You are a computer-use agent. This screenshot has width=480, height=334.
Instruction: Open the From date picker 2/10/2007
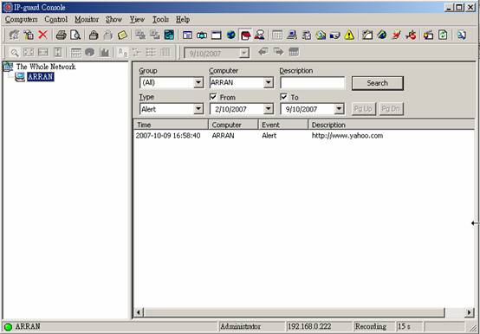269,109
